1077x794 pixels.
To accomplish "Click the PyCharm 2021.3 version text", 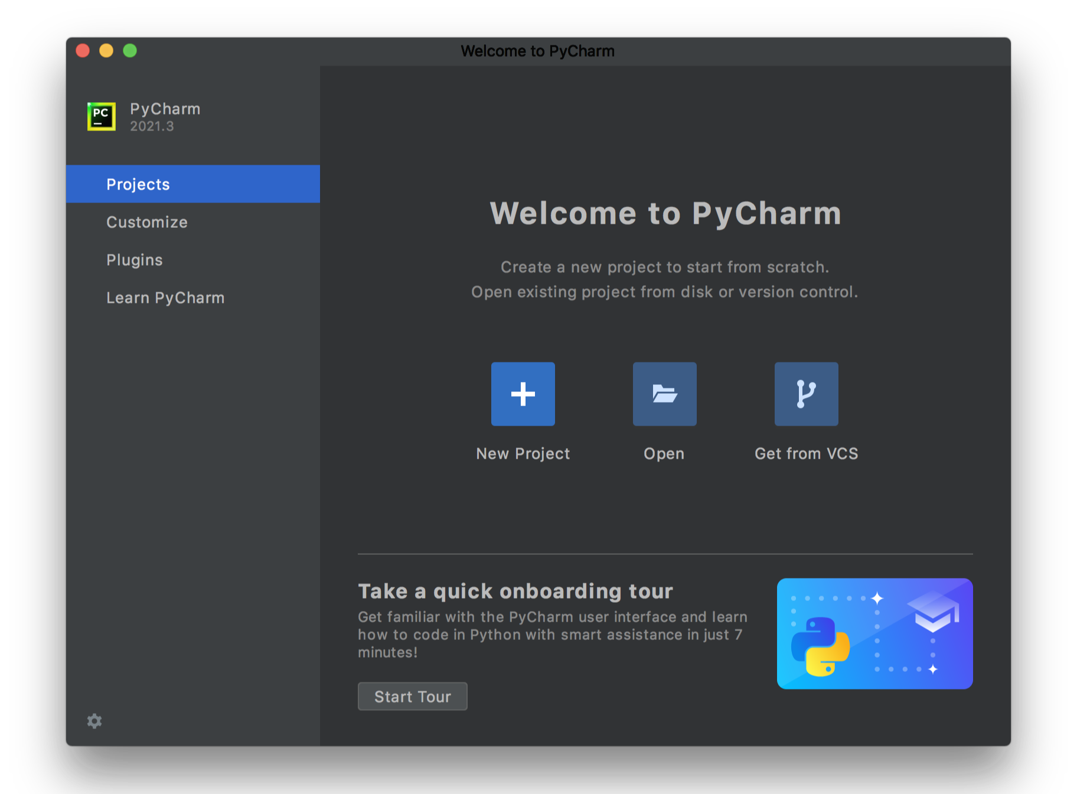I will 152,126.
